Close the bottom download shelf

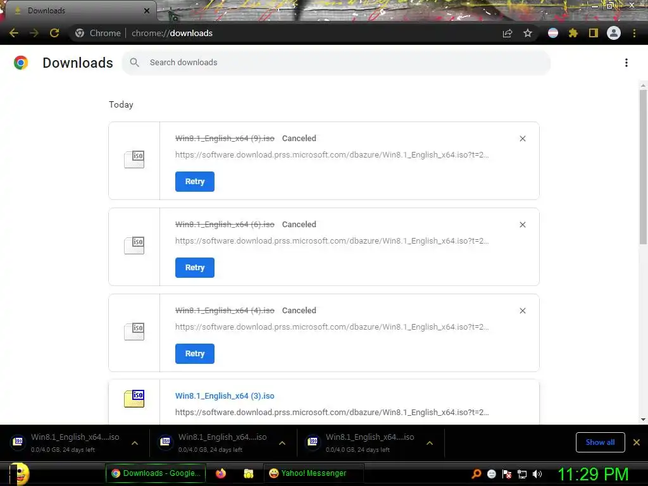click(637, 442)
